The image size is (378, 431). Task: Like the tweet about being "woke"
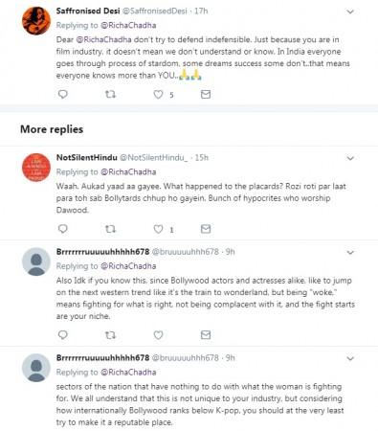pyautogui.click(x=158, y=335)
